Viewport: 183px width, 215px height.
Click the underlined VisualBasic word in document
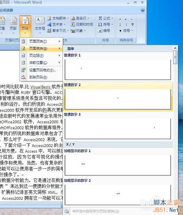41,87
